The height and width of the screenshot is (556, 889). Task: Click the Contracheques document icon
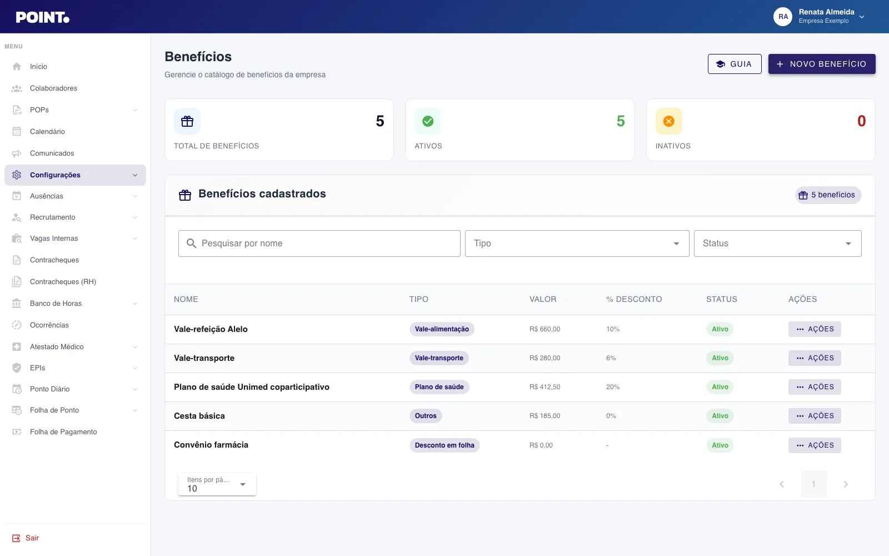[17, 260]
